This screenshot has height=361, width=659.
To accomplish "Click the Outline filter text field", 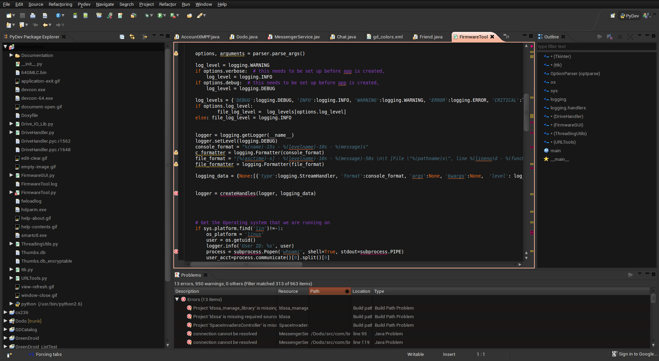I will (x=596, y=47).
